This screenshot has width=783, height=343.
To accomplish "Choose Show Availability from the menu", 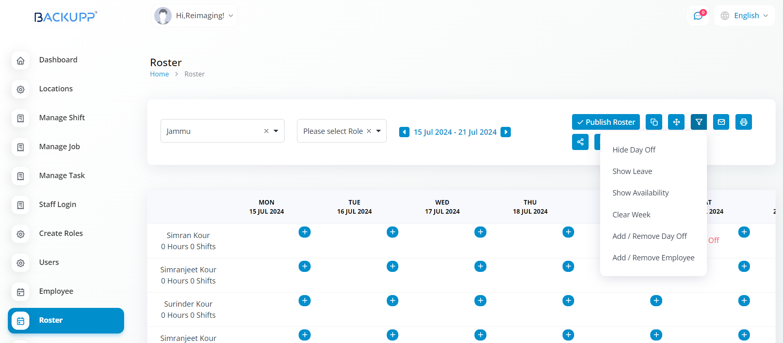I will (640, 193).
